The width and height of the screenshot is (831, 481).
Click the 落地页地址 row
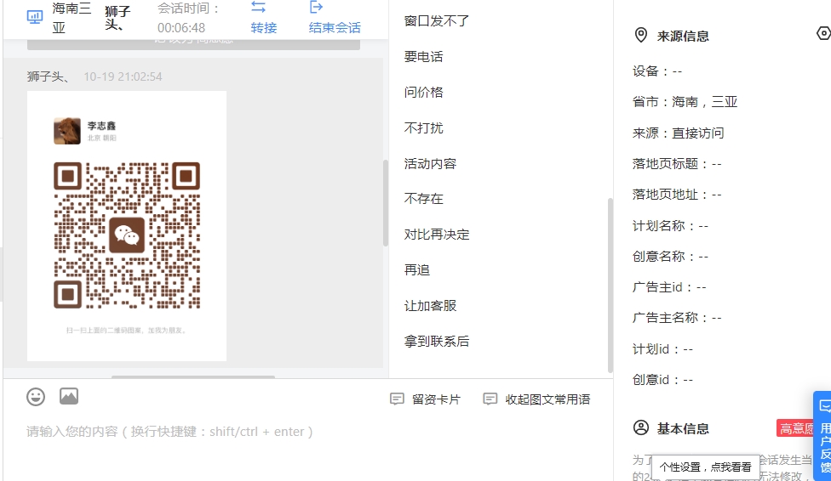[677, 195]
